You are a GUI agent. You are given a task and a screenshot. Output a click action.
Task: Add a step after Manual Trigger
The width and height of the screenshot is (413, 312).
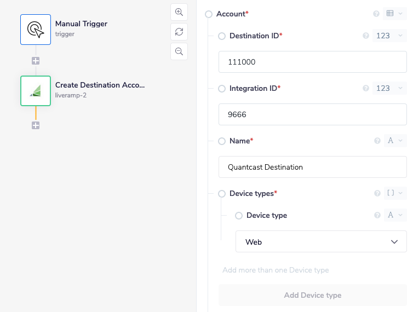(x=36, y=61)
